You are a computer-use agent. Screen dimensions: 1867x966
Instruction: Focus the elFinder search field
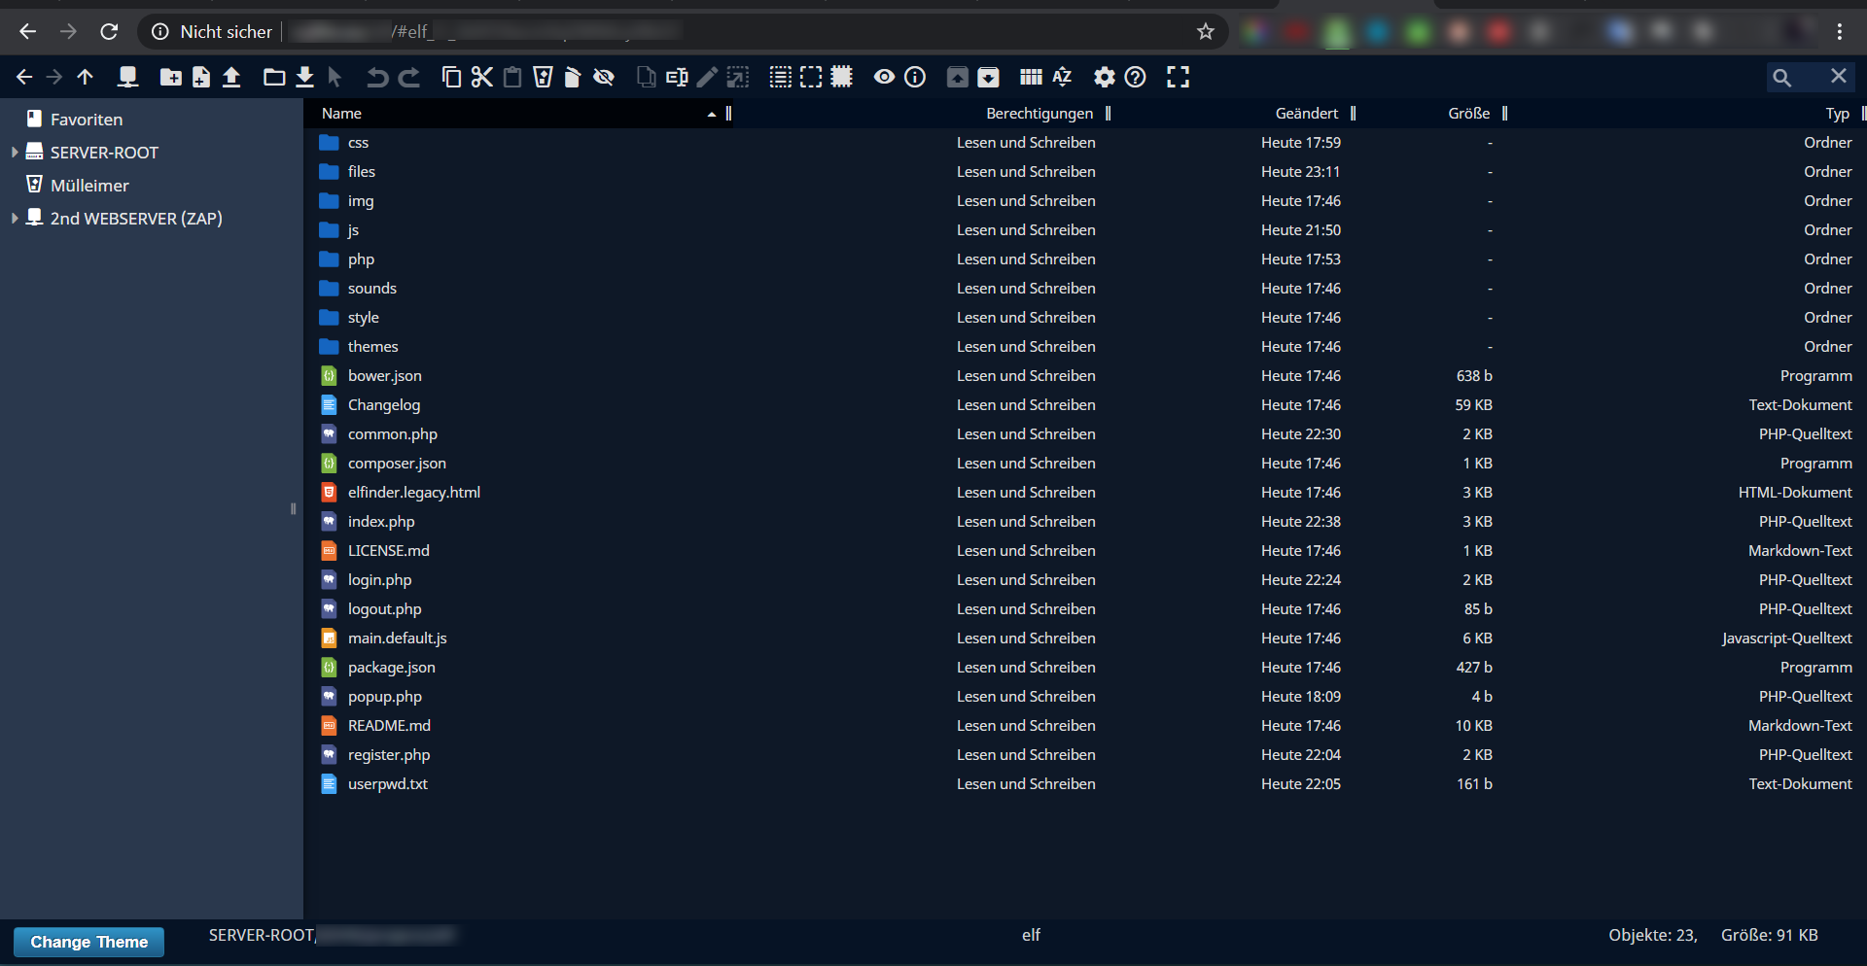pos(1811,77)
